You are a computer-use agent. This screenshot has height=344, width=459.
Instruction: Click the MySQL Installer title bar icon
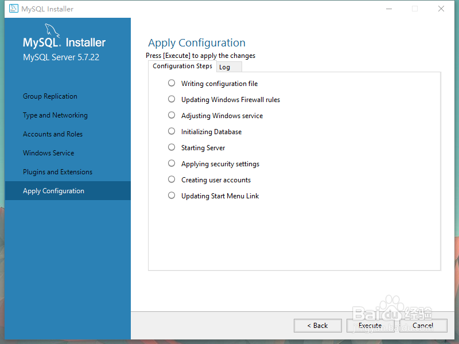13,9
